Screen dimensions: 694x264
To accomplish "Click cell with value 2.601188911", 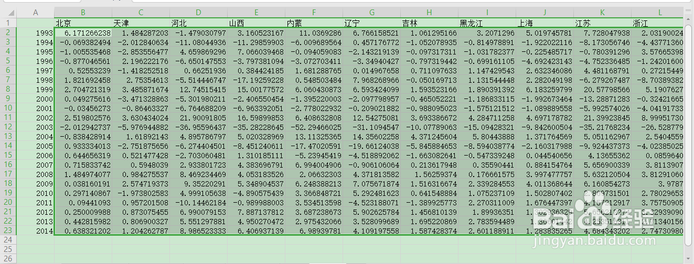I will [487, 230].
